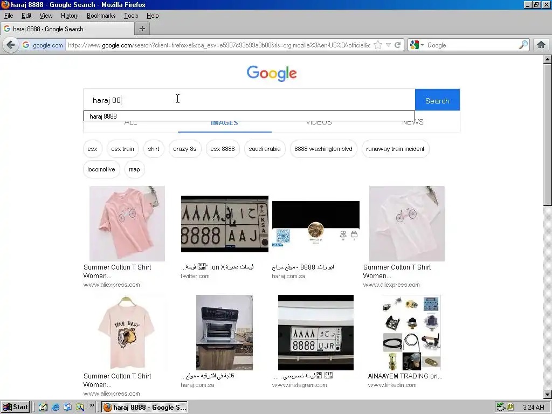Click the vertical scrollbar thumb
Image resolution: width=552 pixels, height=414 pixels.
point(548,135)
